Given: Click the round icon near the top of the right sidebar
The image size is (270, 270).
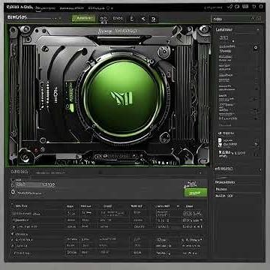Looking at the screenshot, I should 256,47.
